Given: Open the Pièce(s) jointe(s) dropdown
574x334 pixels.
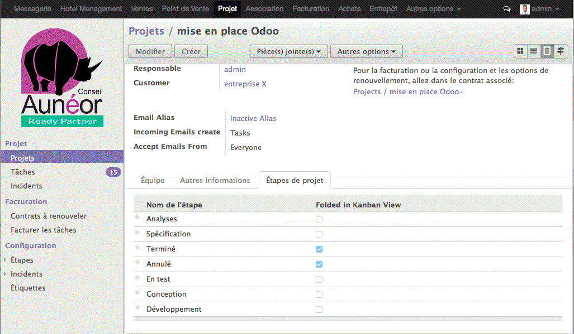Looking at the screenshot, I should pyautogui.click(x=288, y=51).
